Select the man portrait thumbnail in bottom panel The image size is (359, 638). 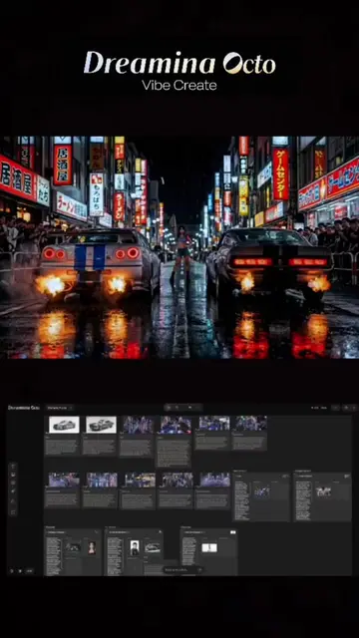coord(135,547)
